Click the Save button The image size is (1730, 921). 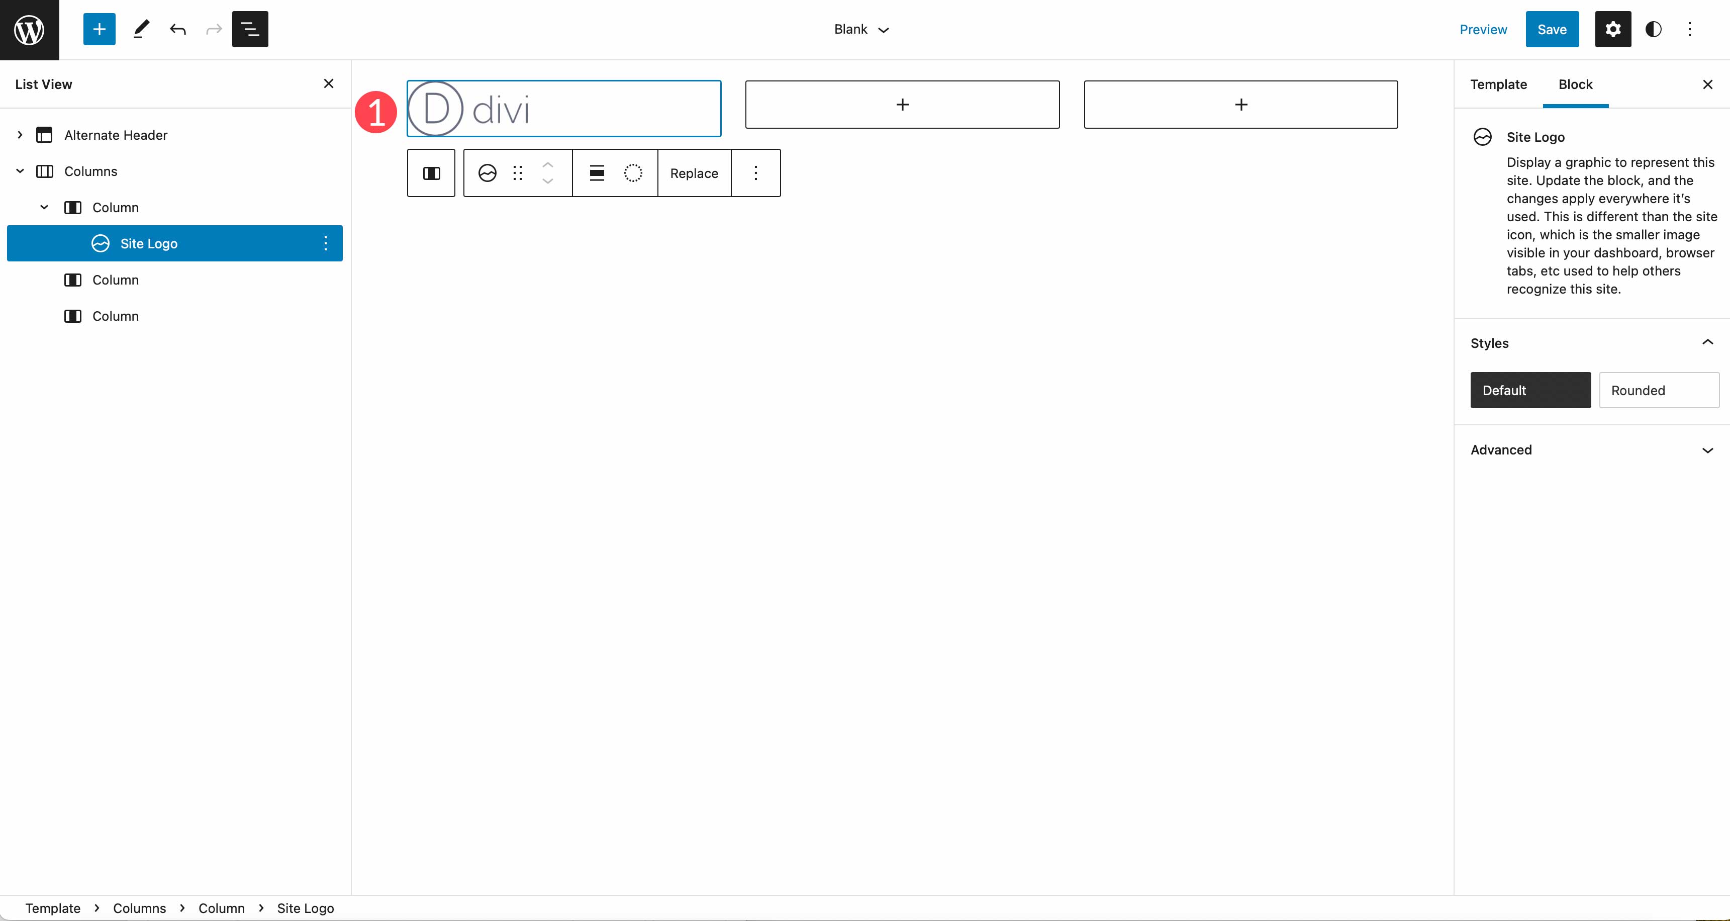coord(1552,29)
